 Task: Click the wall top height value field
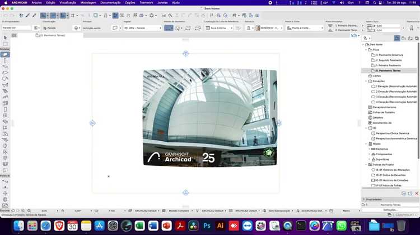(x=388, y=26)
